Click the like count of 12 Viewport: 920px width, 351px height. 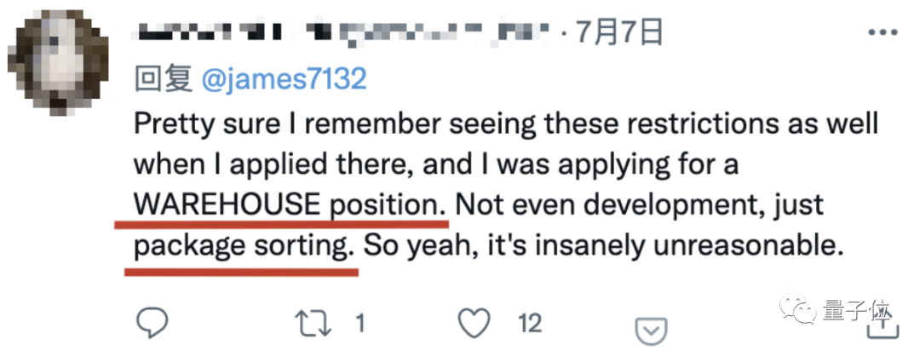point(529,324)
